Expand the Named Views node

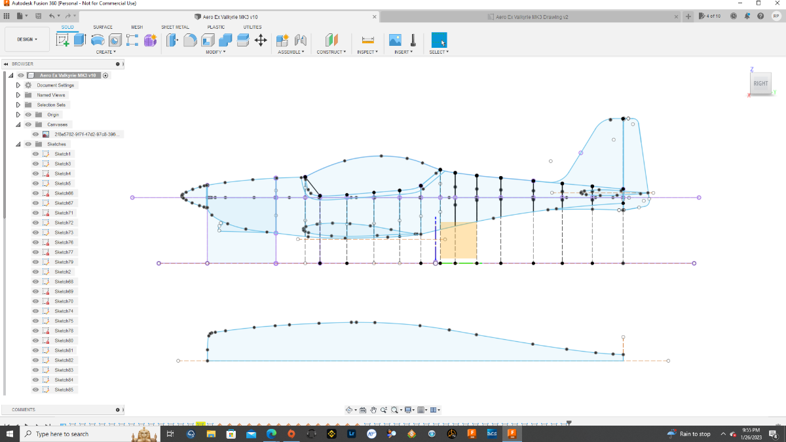(18, 95)
